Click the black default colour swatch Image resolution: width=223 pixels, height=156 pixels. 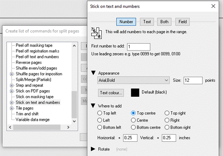tap(135, 93)
